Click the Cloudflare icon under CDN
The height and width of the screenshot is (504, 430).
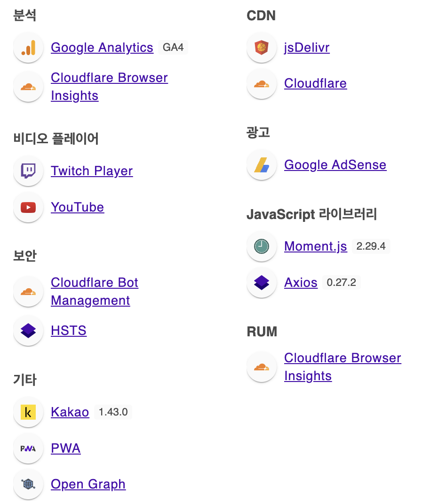[262, 84]
